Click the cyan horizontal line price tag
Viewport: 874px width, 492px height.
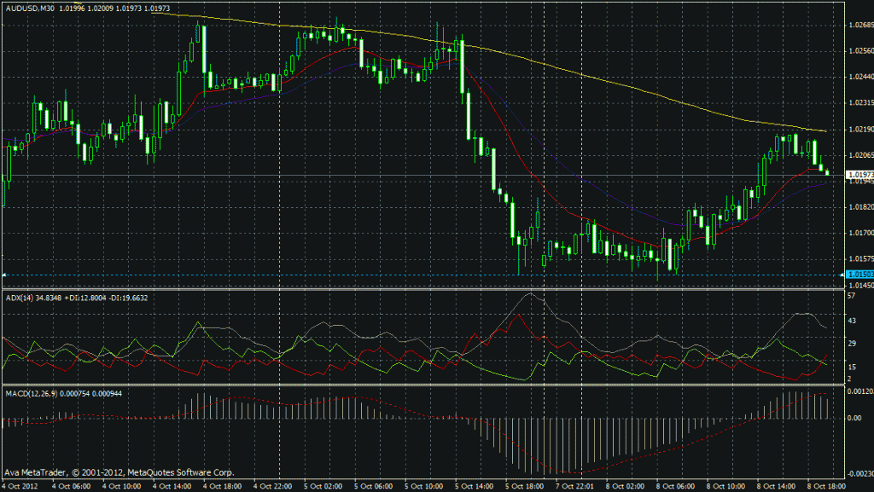856,274
